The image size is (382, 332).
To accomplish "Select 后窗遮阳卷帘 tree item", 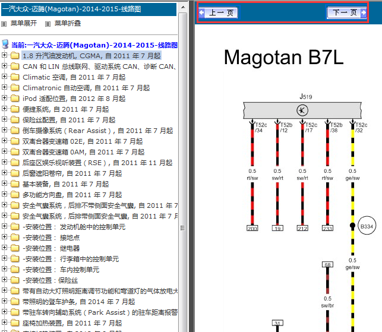I will 72,173.
